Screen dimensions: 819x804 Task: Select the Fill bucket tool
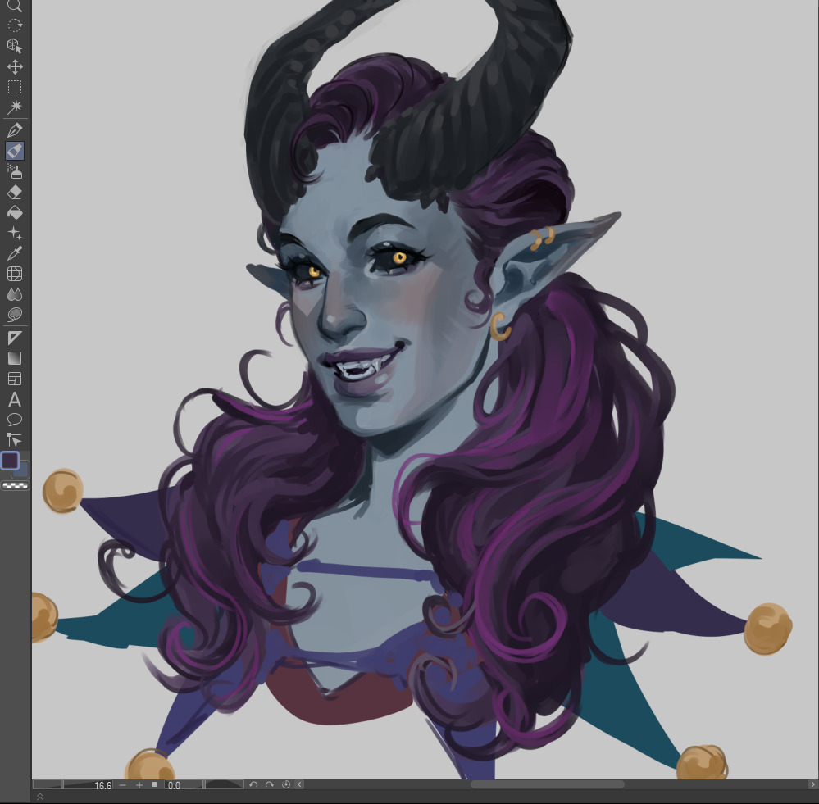tap(15, 212)
